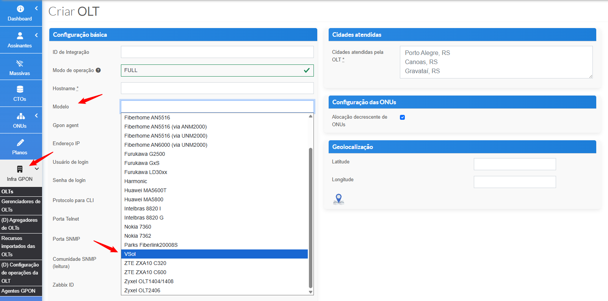Screen dimensions: 608x301
Task: Select Huawei MA5800 model
Action: point(215,199)
